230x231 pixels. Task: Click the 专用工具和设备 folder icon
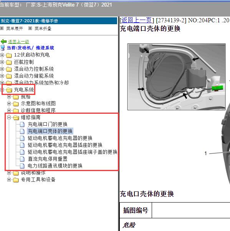(x=16, y=180)
